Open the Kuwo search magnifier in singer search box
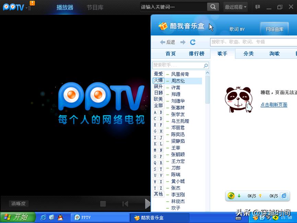This screenshot has width=297, height=223. point(205,65)
